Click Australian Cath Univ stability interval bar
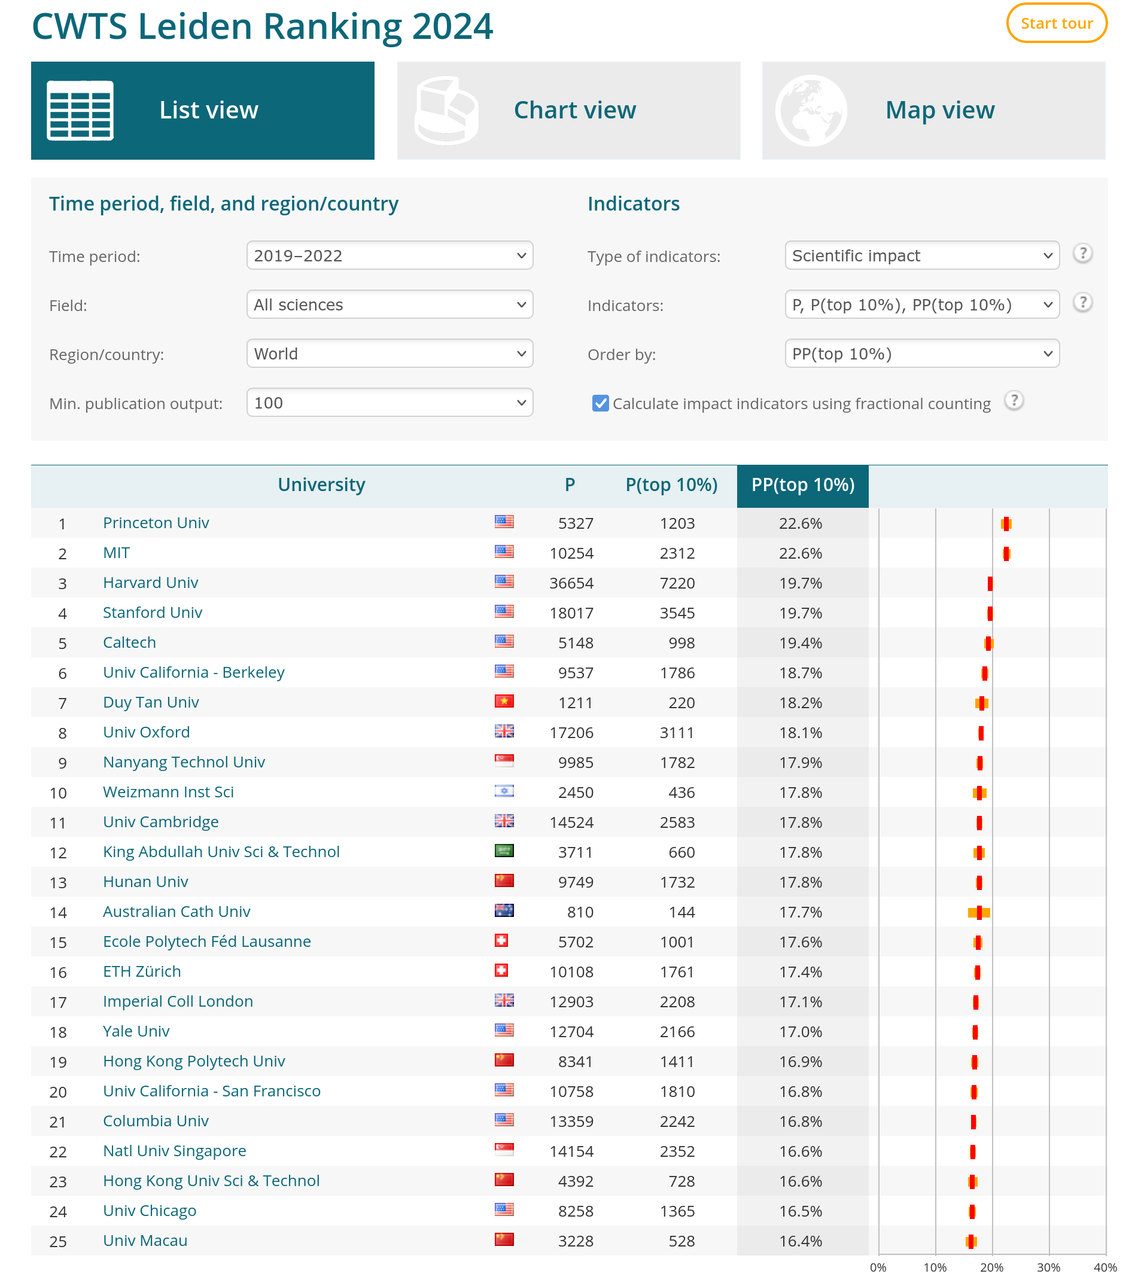The image size is (1138, 1286). pyautogui.click(x=979, y=912)
